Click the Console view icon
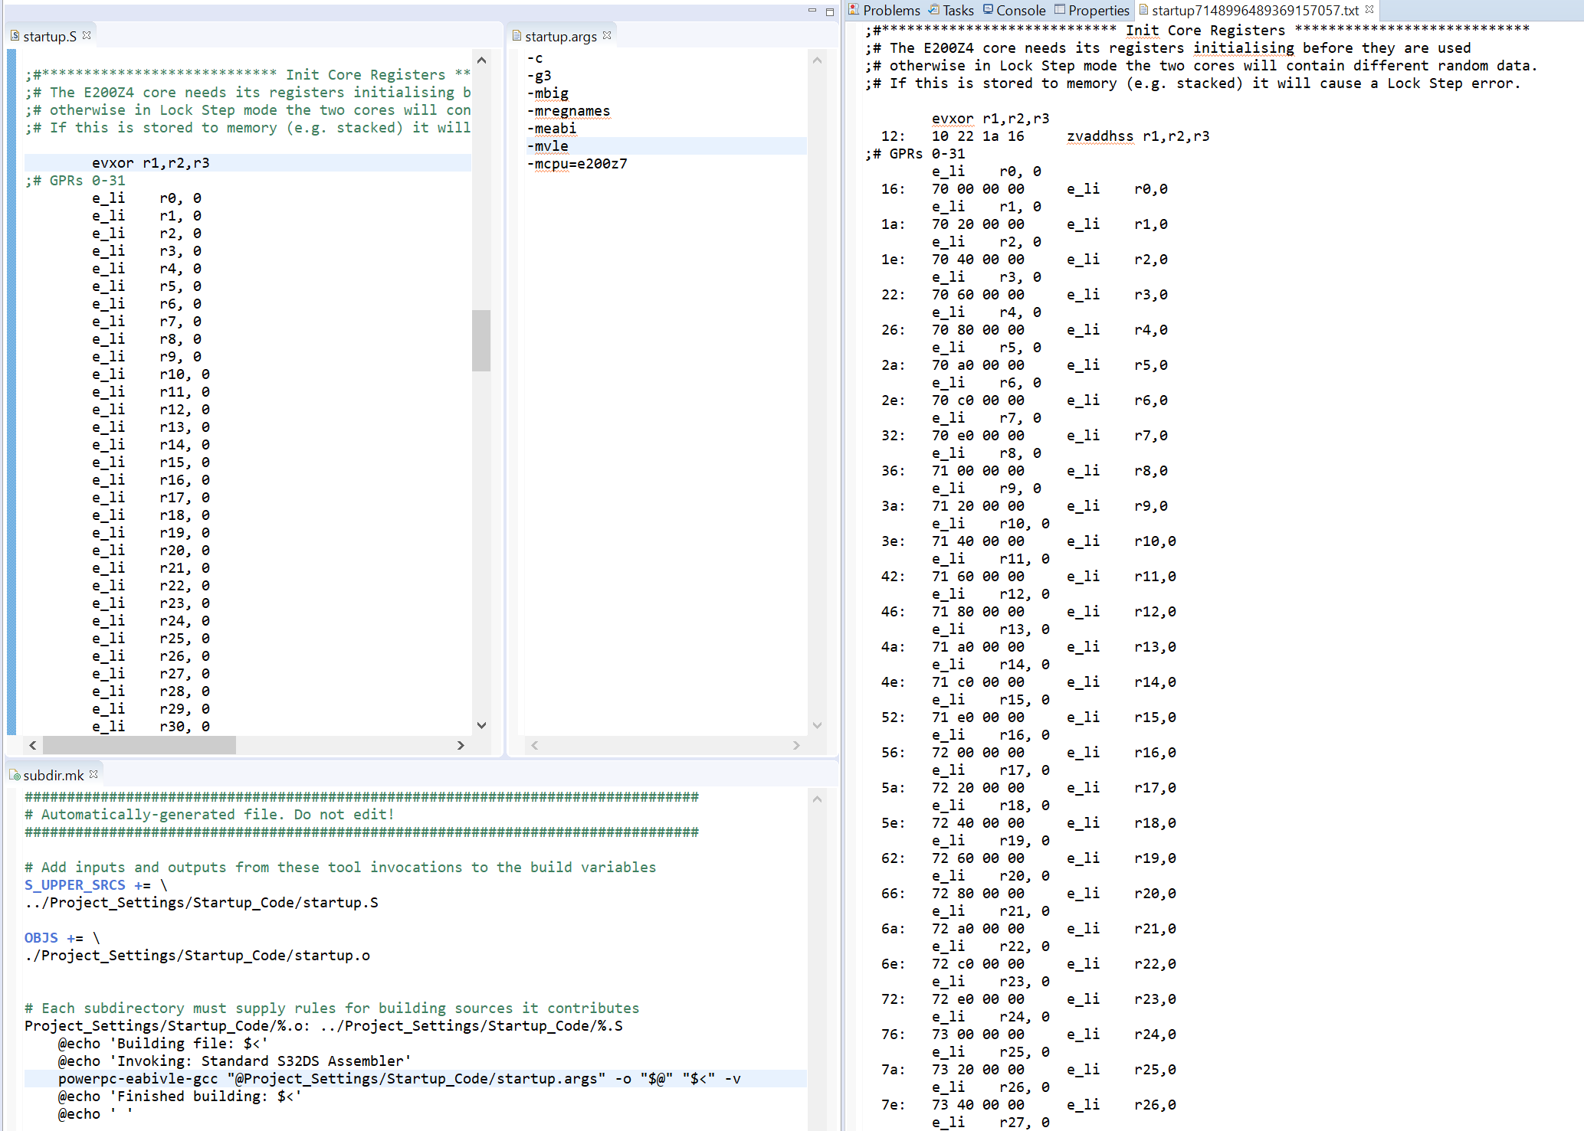 click(x=989, y=10)
